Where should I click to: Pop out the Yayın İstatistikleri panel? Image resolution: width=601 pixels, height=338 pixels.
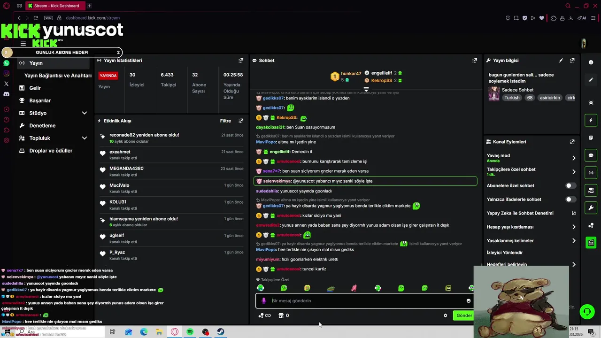pyautogui.click(x=241, y=61)
